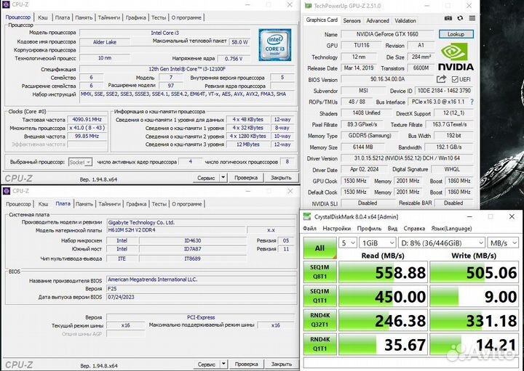The width and height of the screenshot is (524, 371).
Task: Run RND4K Q32T1 test button
Action: (x=319, y=319)
